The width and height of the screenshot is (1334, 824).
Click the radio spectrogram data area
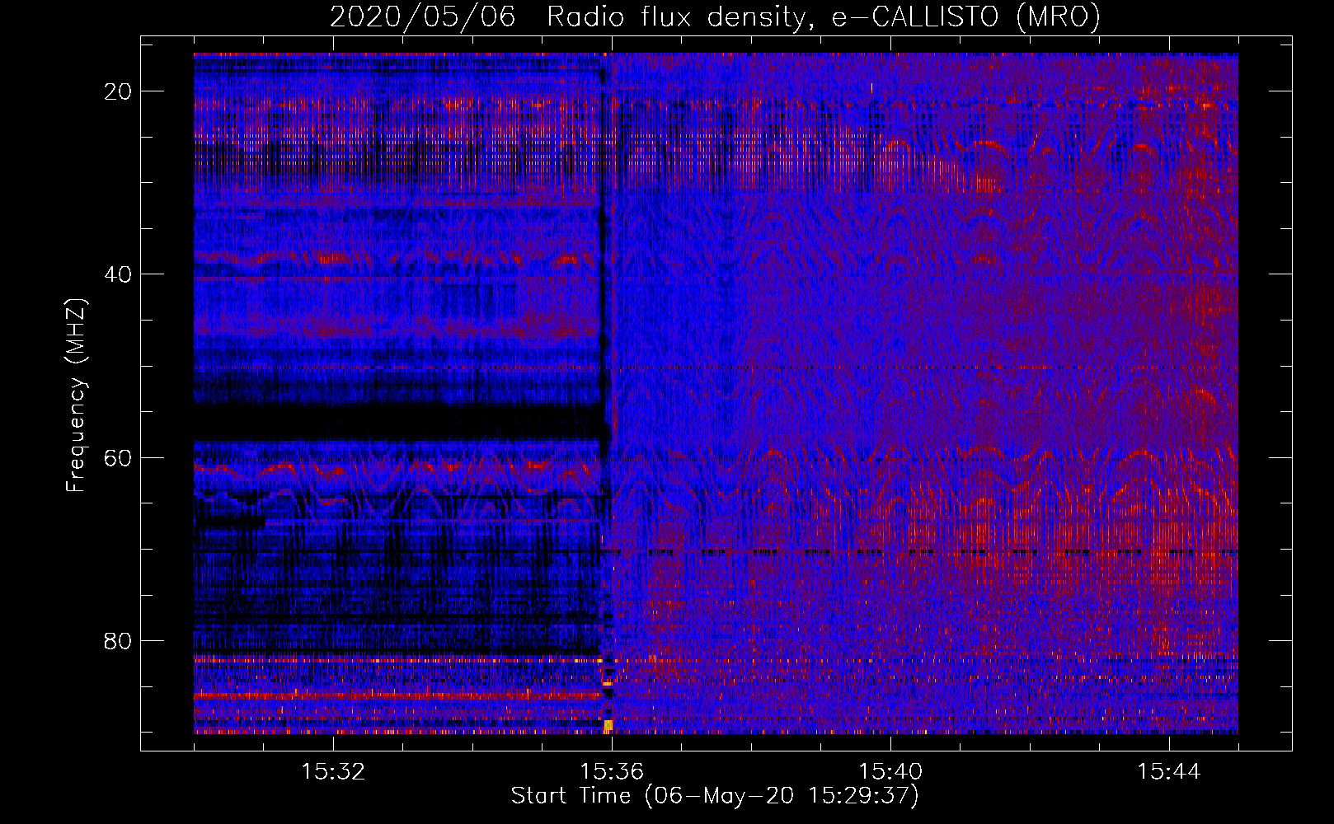(716, 394)
